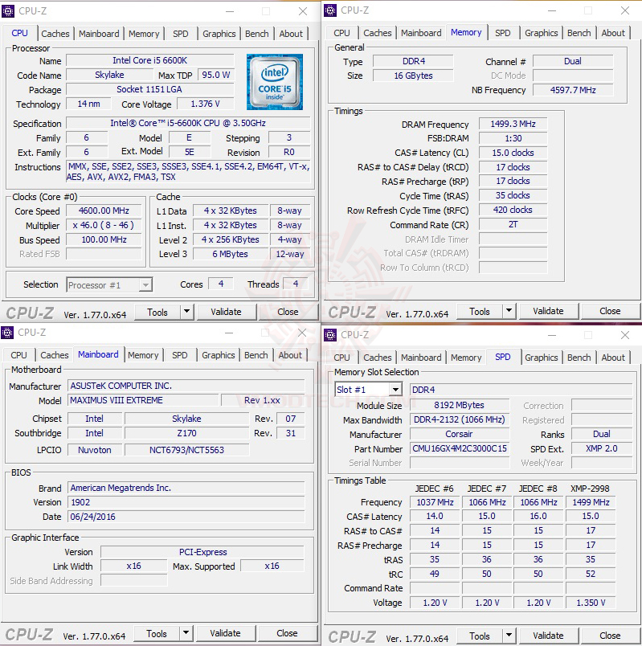Screen dimensions: 642x646
Task: Click Close button in SPD tab window
Action: (x=610, y=636)
